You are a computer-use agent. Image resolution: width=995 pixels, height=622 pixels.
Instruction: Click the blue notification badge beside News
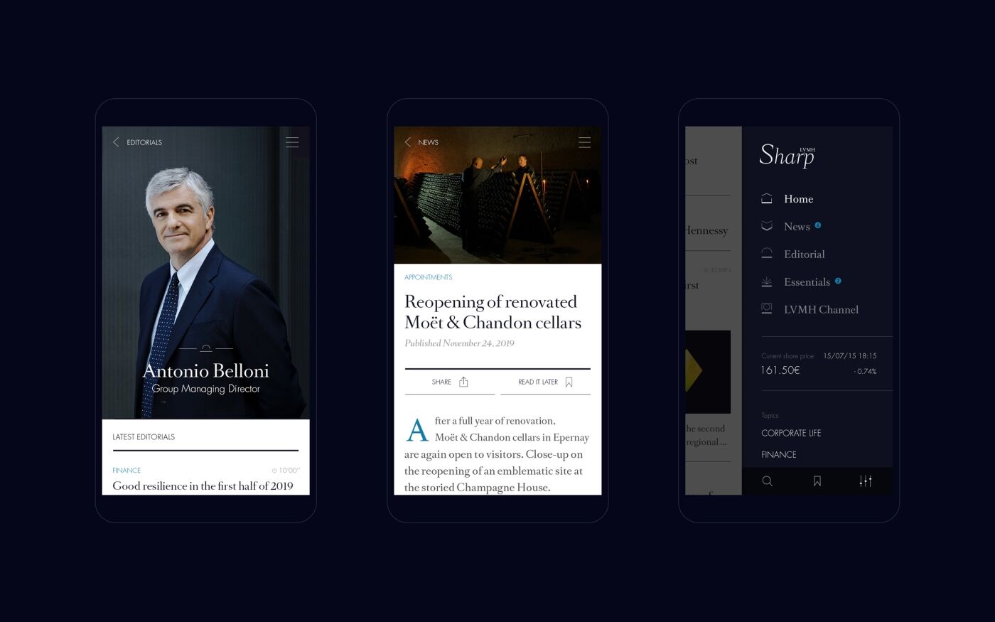click(x=818, y=225)
